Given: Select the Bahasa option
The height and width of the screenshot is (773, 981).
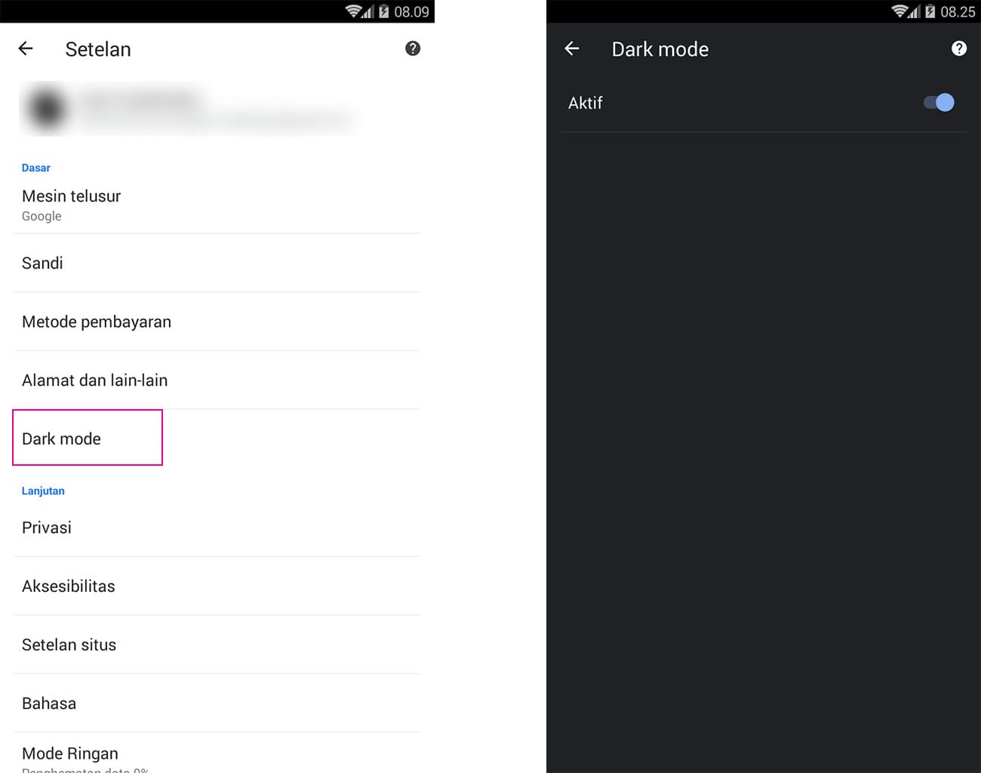Looking at the screenshot, I should 49,704.
